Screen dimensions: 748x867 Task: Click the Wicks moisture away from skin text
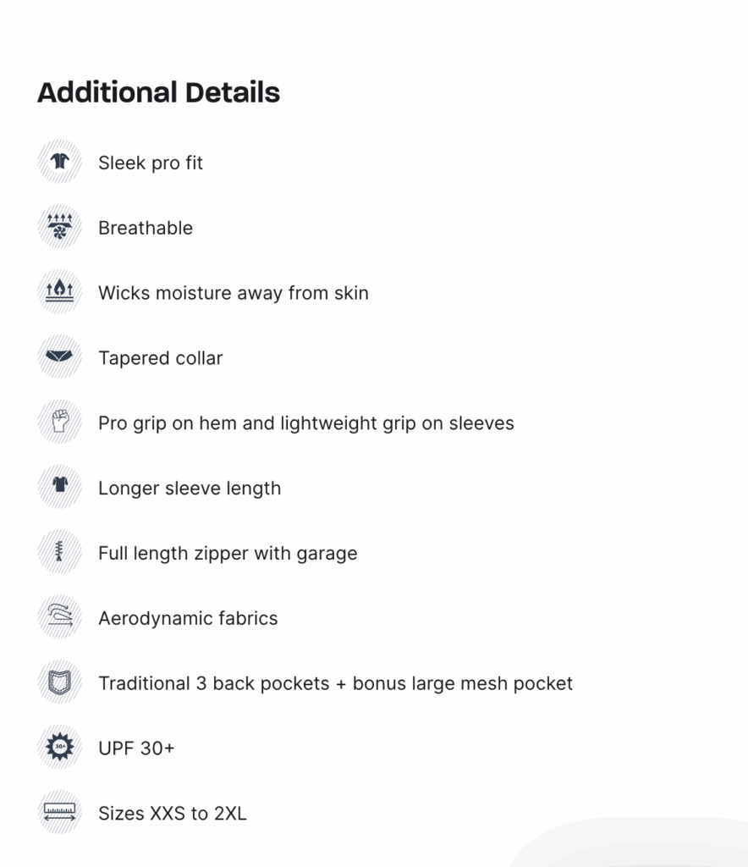(x=234, y=293)
